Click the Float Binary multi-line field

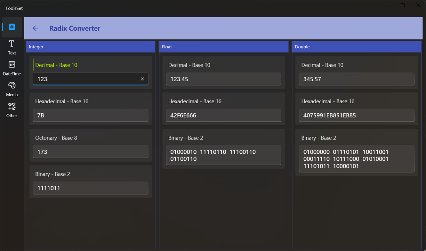[x=223, y=155]
